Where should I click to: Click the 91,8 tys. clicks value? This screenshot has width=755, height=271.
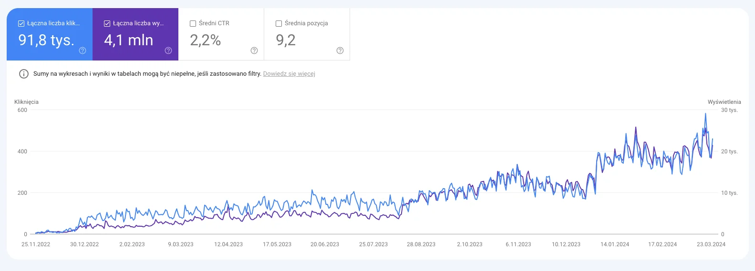tap(46, 40)
